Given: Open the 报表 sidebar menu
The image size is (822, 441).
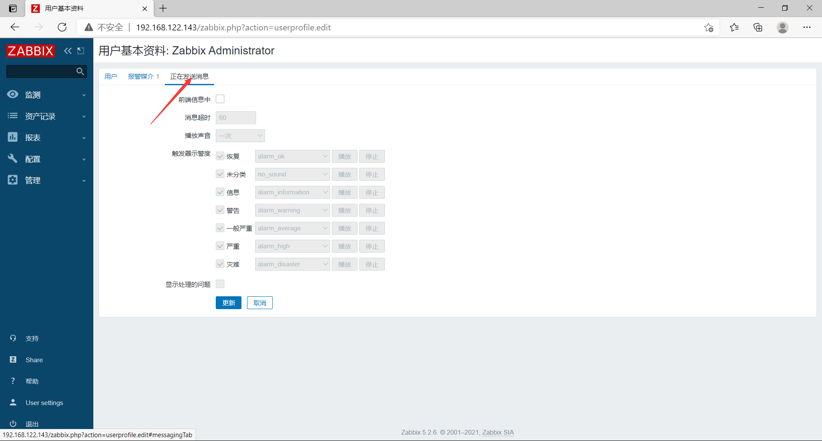Looking at the screenshot, I should coord(47,137).
